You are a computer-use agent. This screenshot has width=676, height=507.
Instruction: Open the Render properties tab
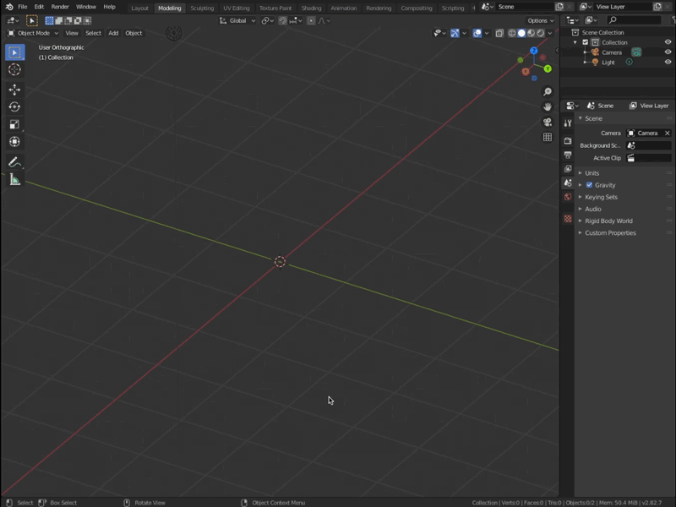[x=568, y=140]
